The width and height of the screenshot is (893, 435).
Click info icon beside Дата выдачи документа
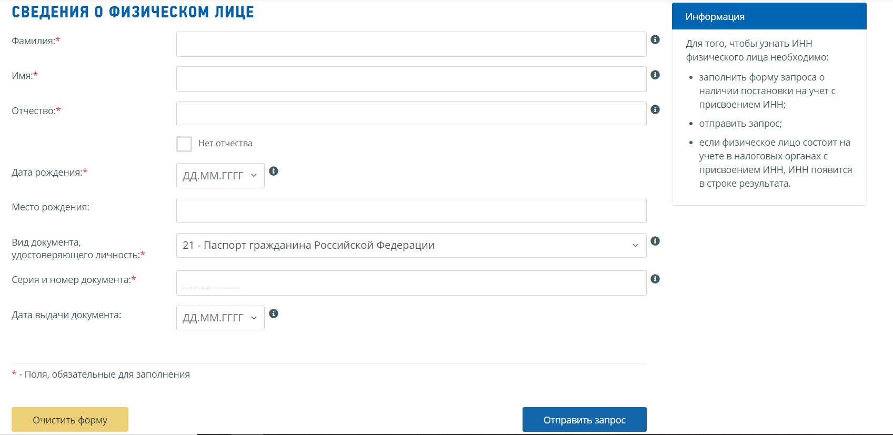click(x=274, y=313)
